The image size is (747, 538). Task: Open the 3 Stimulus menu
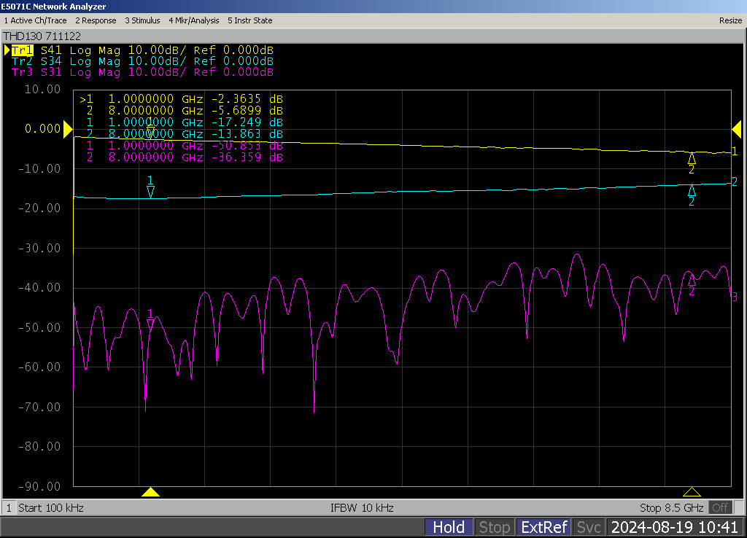click(x=142, y=20)
